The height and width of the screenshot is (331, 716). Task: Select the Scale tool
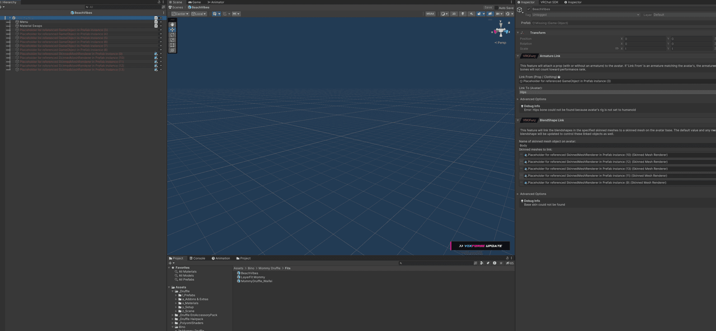[x=172, y=40]
